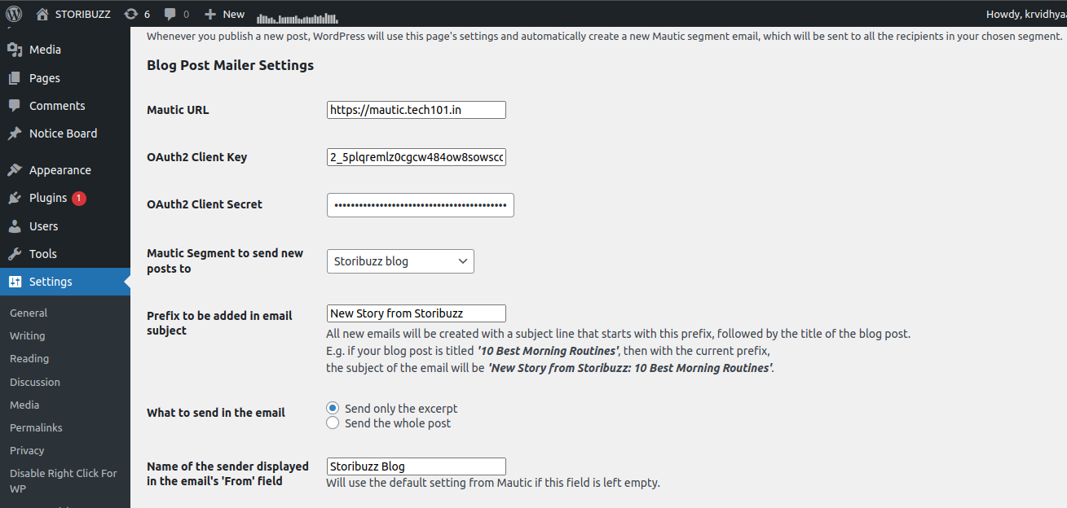
Task: Open Disable Right Click For WP settings
Action: pyautogui.click(x=64, y=480)
